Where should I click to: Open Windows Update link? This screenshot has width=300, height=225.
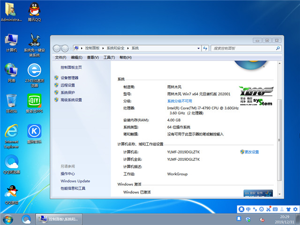[x=75, y=181]
